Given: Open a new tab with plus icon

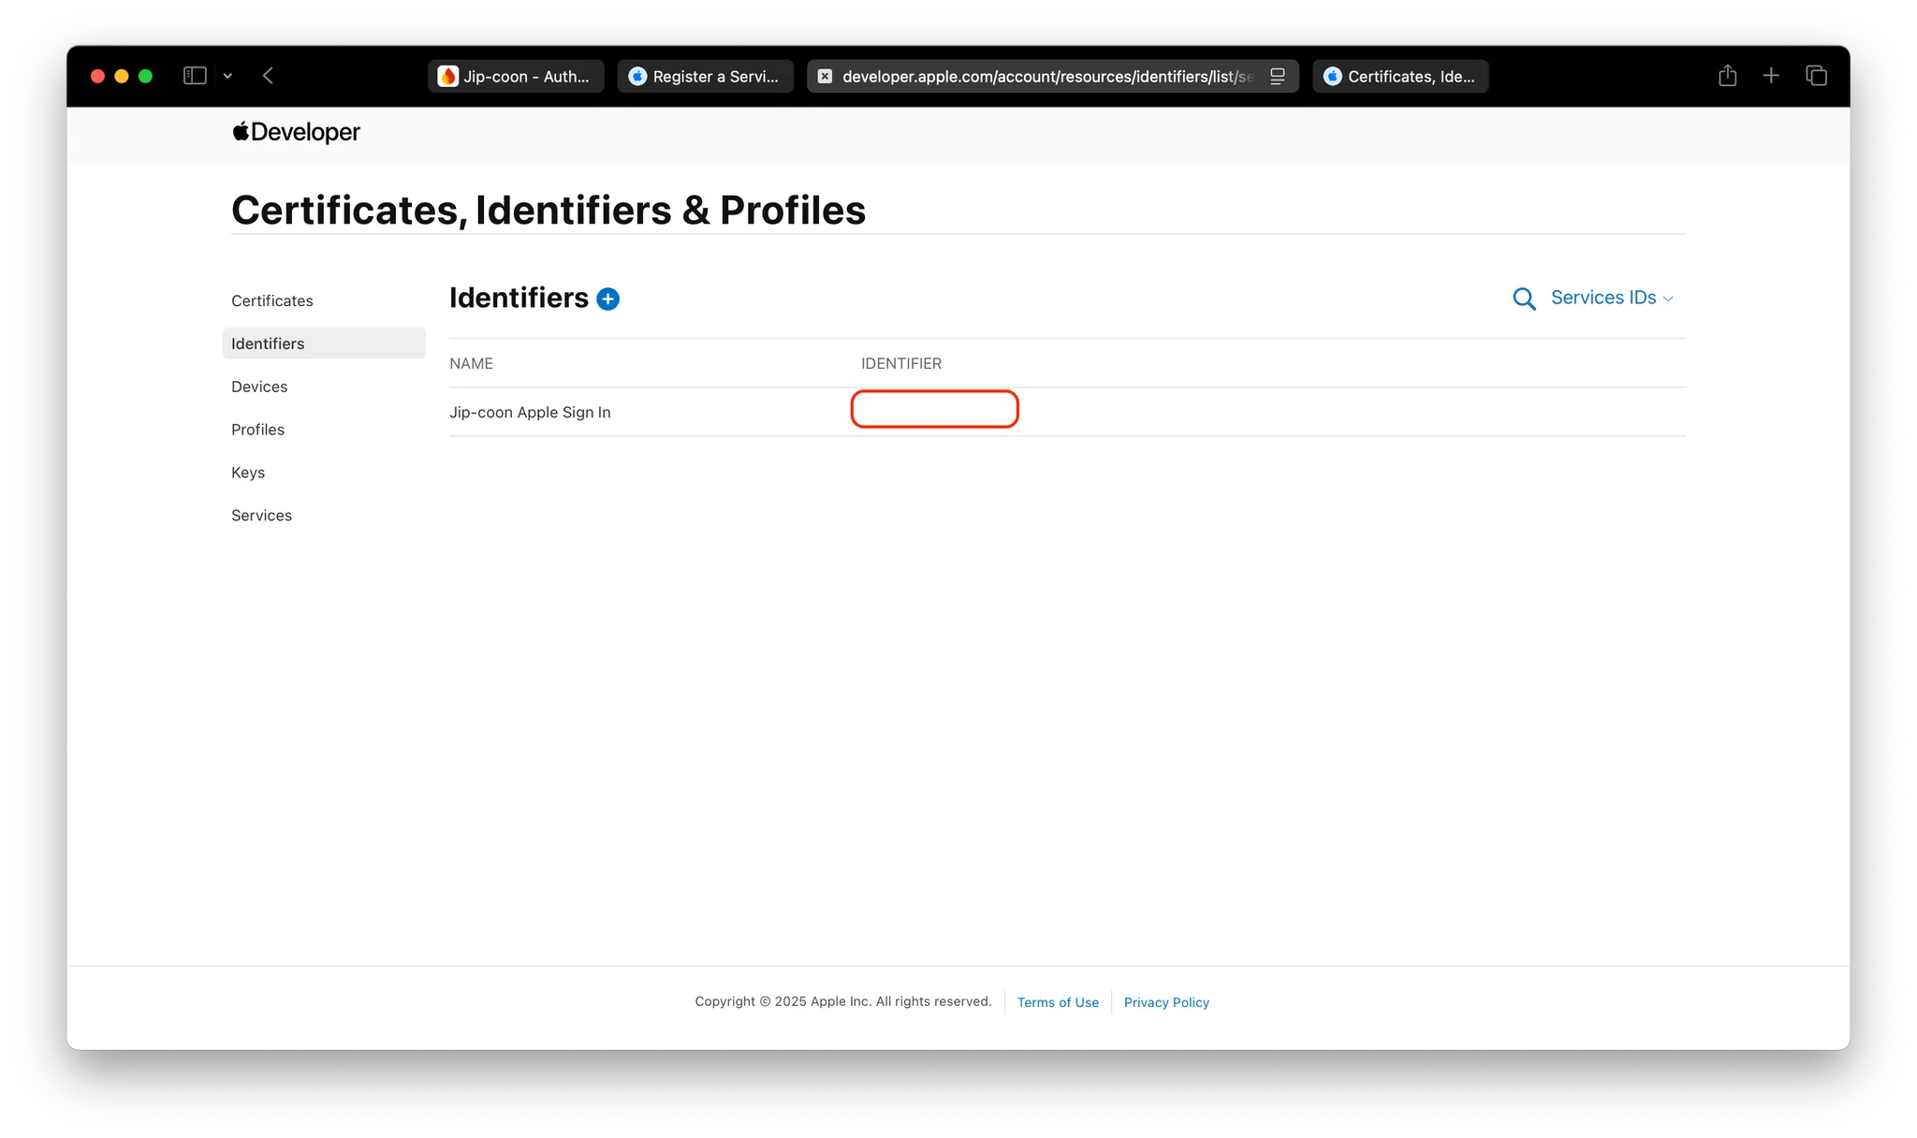Looking at the screenshot, I should pyautogui.click(x=1771, y=76).
